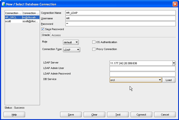Click the Test button
Viewport: 179px width, 120px height.
pos(118,114)
